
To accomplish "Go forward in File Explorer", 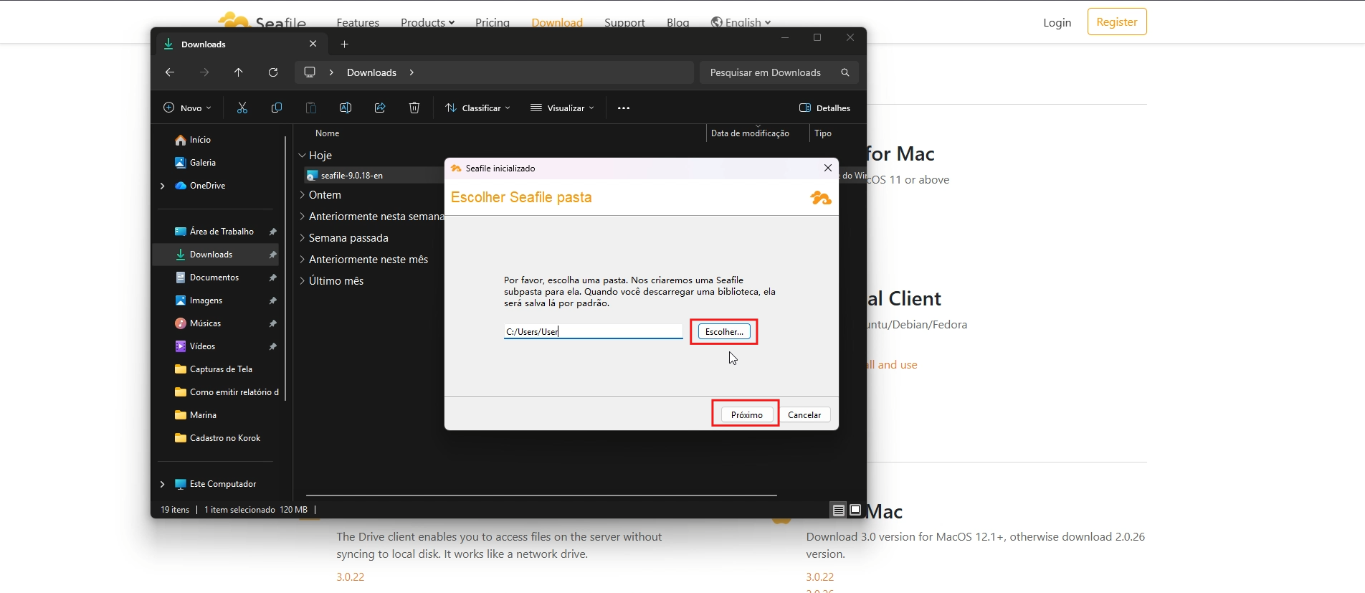I will point(204,72).
